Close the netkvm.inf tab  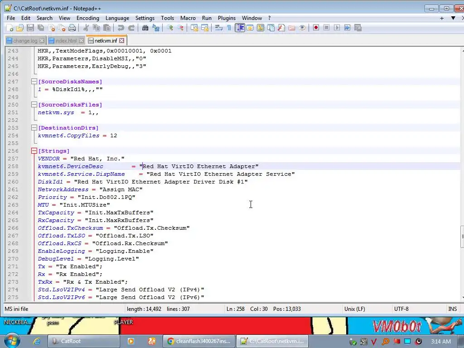pos(121,40)
